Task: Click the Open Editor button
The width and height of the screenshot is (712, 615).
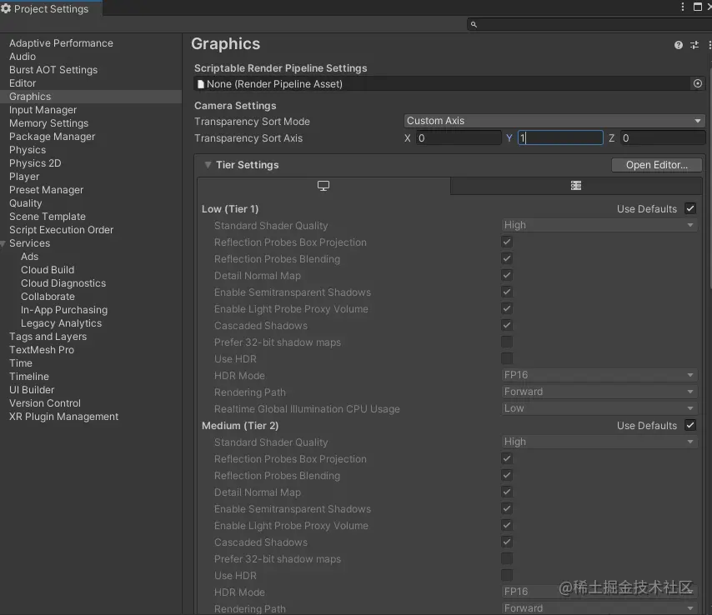Action: [x=657, y=165]
